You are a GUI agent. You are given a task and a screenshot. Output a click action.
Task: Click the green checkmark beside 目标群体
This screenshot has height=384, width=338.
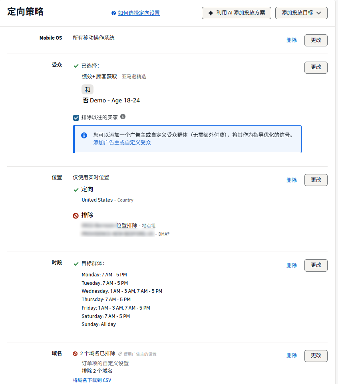tap(76, 264)
